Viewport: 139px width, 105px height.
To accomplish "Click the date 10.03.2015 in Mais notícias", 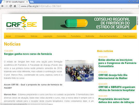I will [x=103, y=57].
